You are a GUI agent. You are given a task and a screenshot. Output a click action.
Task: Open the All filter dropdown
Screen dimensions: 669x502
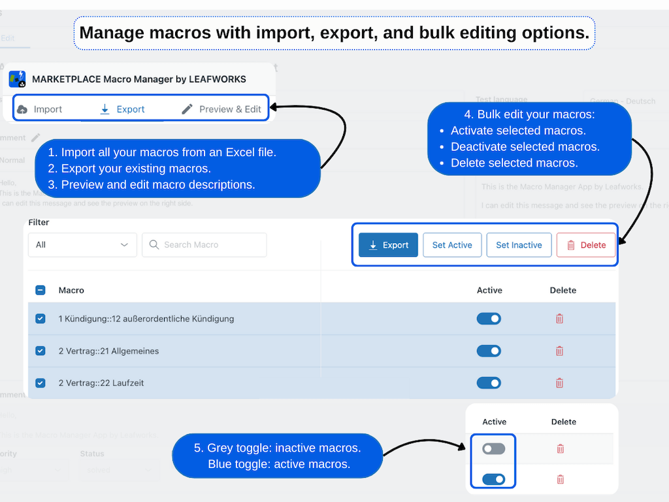coord(82,244)
